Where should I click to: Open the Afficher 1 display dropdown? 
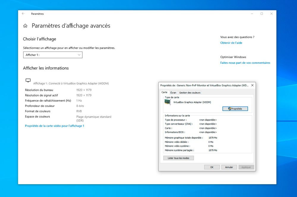coord(53,55)
